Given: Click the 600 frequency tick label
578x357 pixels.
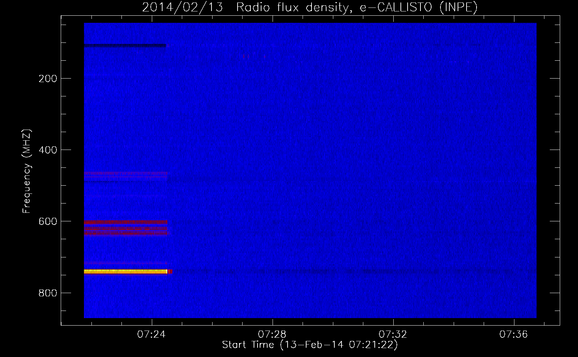Looking at the screenshot, I should 48,221.
